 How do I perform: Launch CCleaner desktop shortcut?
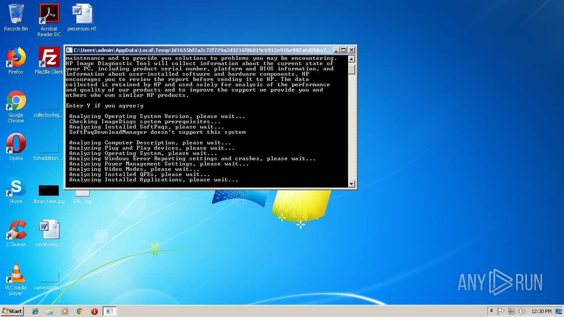tap(16, 233)
